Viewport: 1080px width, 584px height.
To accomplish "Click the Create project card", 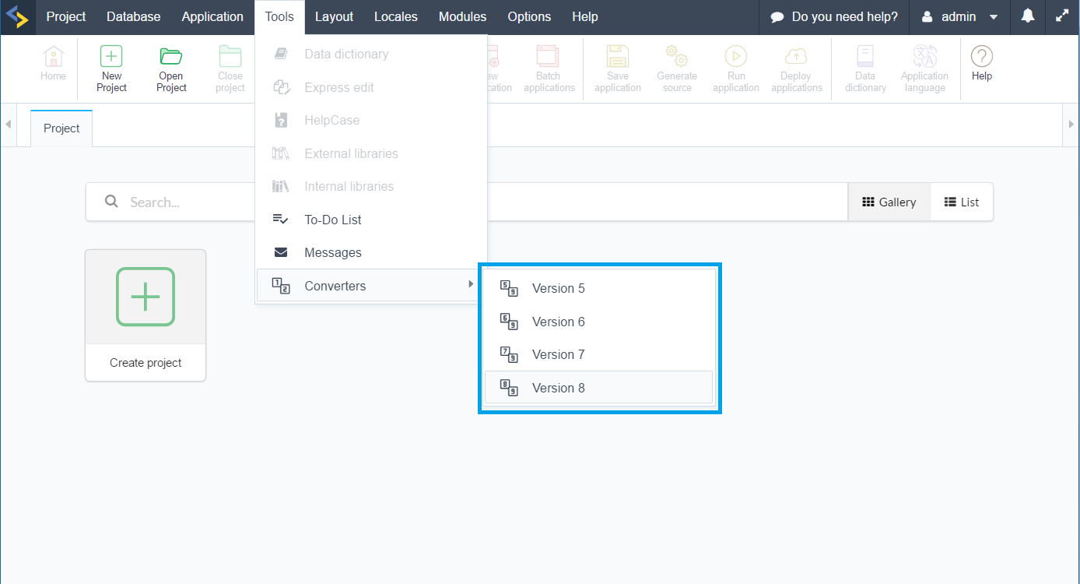I will tap(146, 315).
